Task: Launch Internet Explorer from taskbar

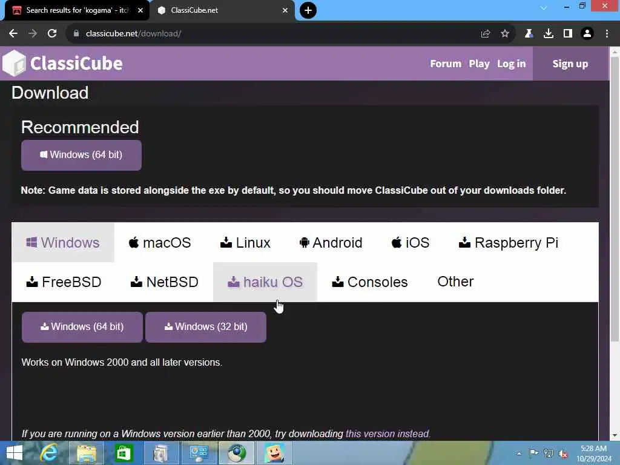Action: tap(50, 453)
